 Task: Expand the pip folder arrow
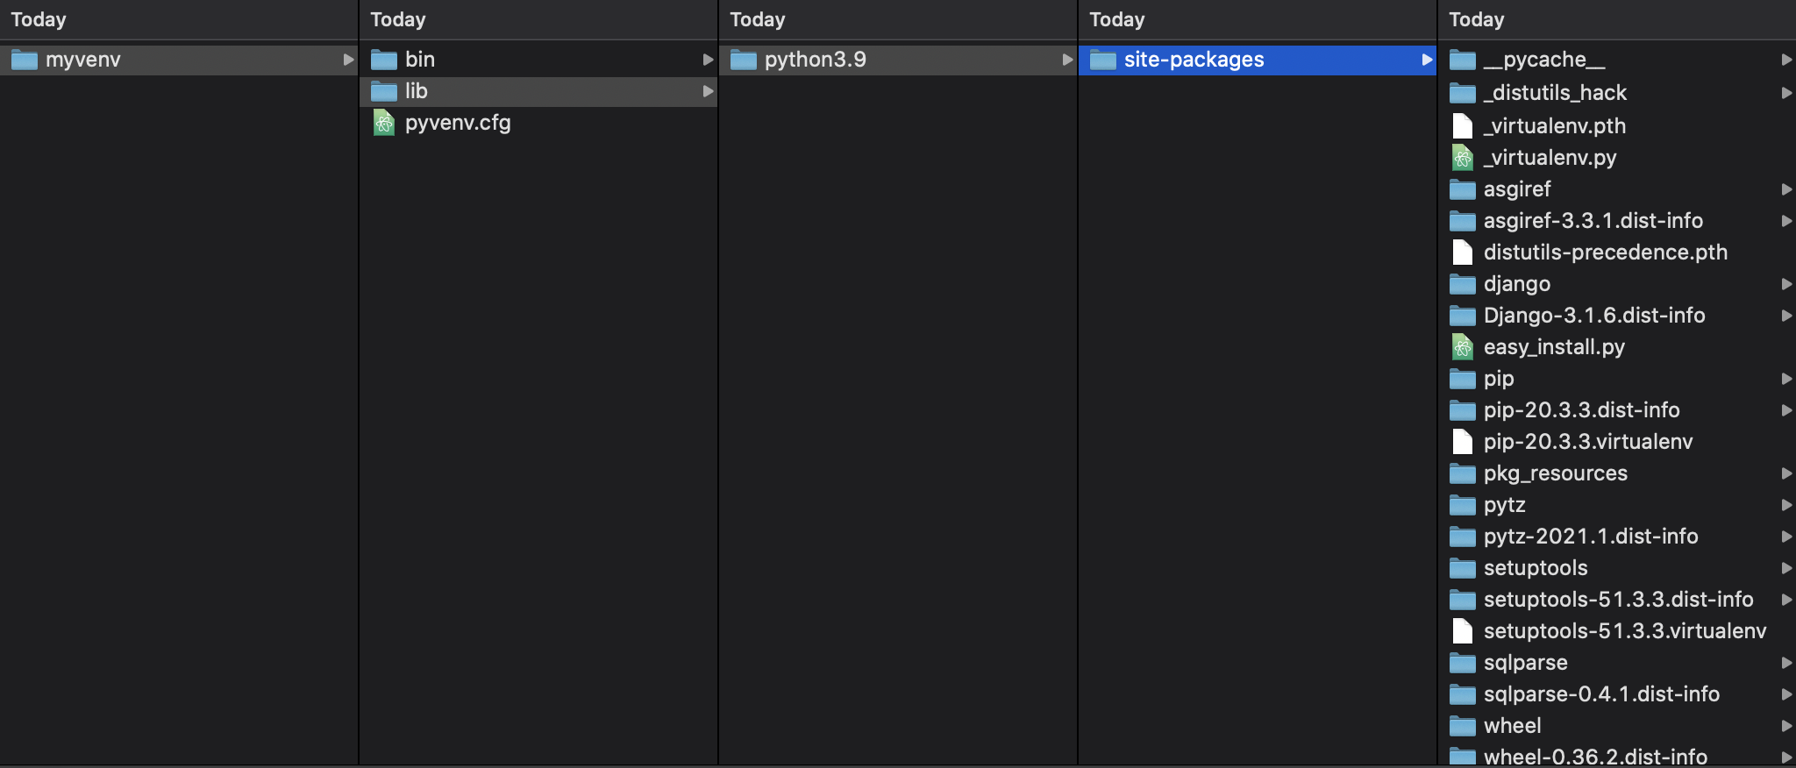tap(1786, 379)
